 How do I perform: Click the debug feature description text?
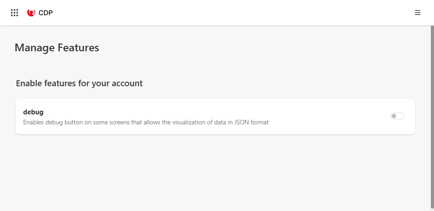(x=146, y=122)
